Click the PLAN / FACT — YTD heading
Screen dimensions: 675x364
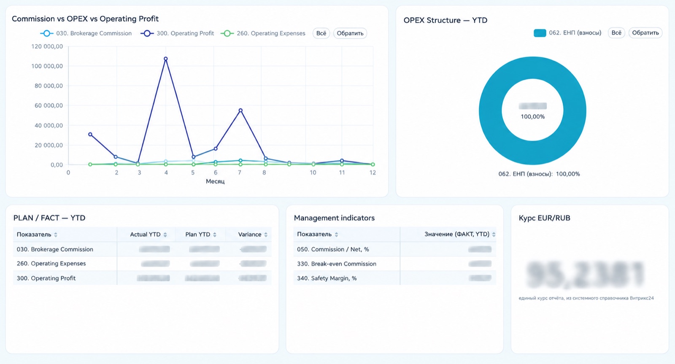click(x=49, y=218)
